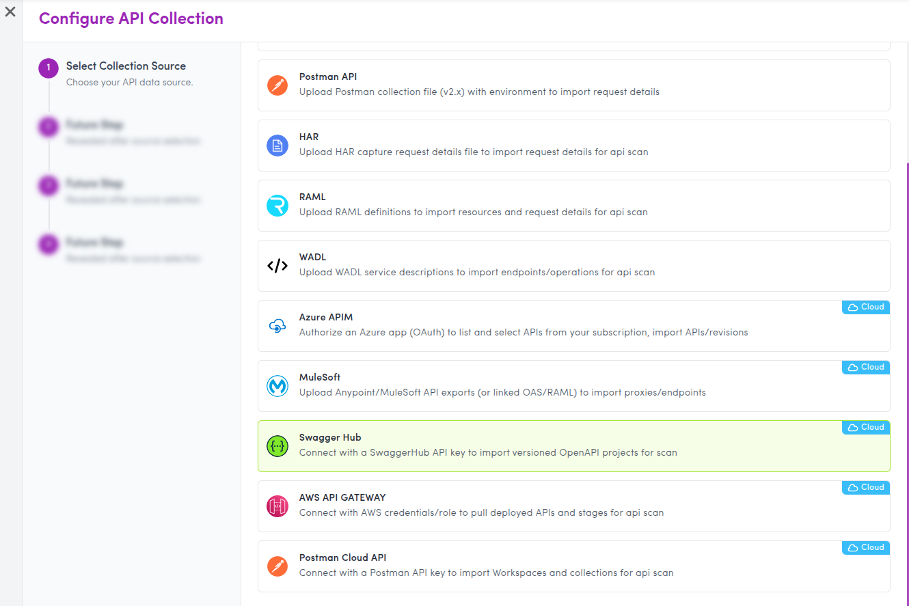This screenshot has height=606, width=909.
Task: Click the Postman API orange icon
Action: [x=277, y=85]
